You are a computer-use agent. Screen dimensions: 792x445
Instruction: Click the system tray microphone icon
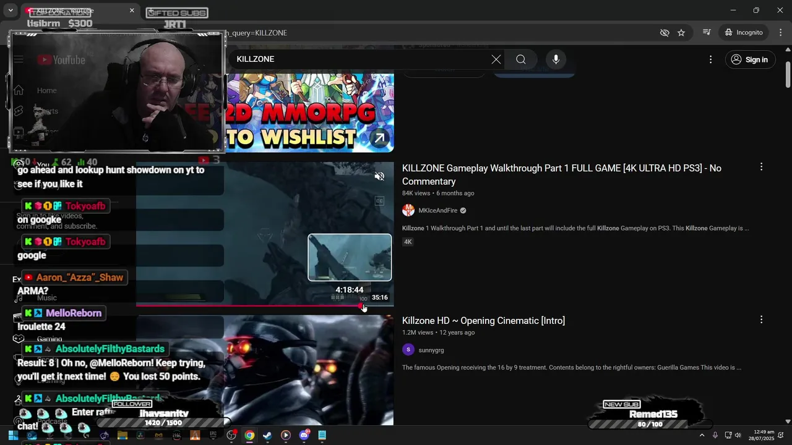(715, 435)
